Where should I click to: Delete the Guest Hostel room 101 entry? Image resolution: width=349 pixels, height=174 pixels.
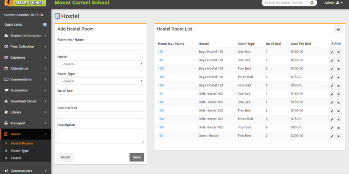[339, 136]
